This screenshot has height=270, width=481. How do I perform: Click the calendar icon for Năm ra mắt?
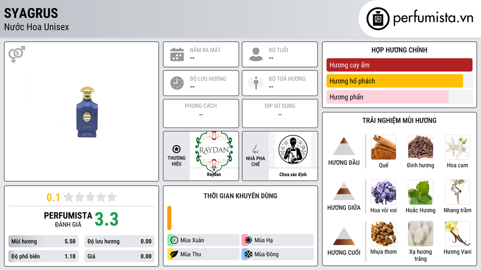click(x=177, y=54)
